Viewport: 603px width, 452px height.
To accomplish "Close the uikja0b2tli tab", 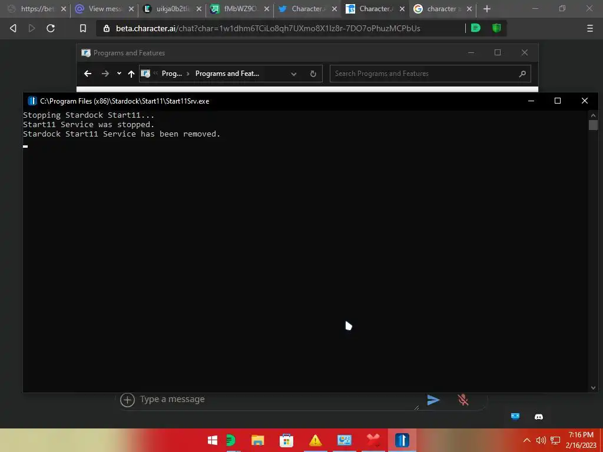I will click(x=199, y=9).
